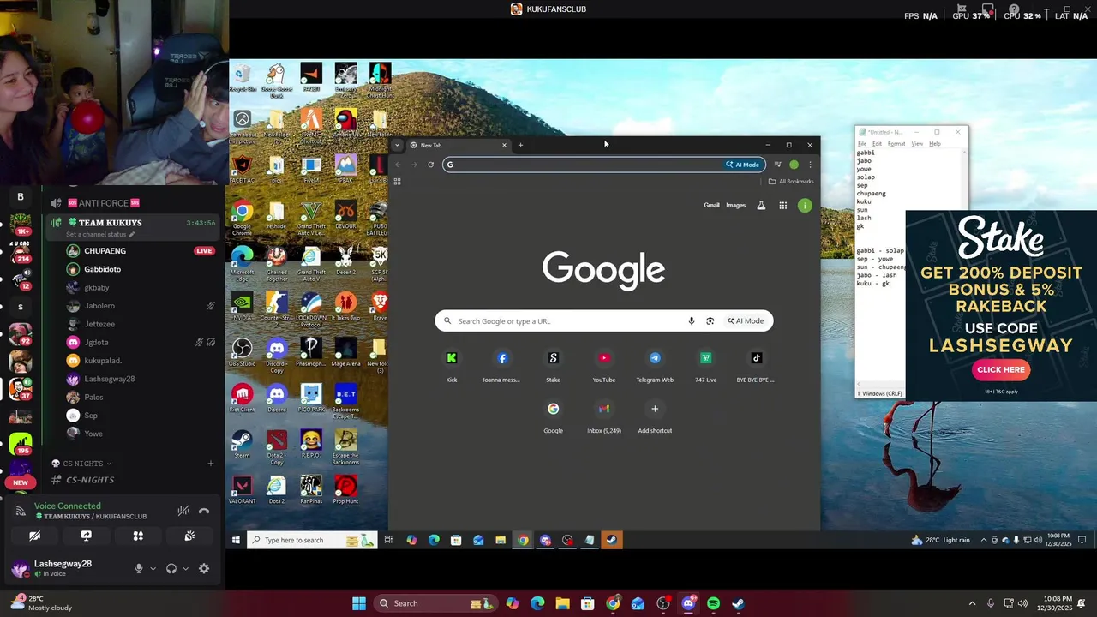Expand Chrome tab search dropdown
1097x617 pixels.
click(x=397, y=145)
